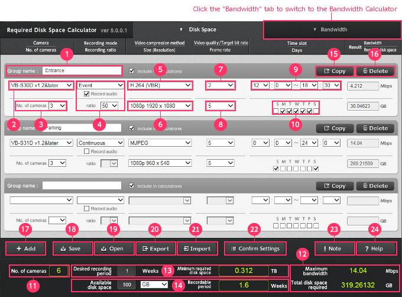Open Confirm Settings list

coord(255,248)
